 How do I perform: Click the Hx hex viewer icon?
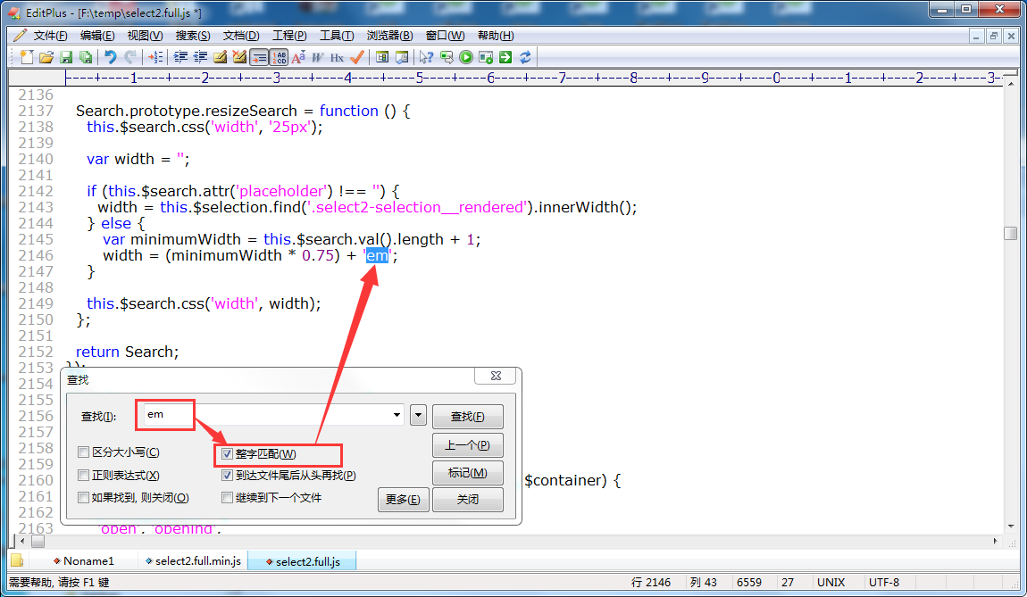coord(338,58)
